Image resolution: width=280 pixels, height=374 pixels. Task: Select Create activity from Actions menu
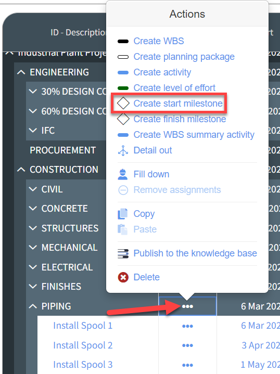(x=162, y=72)
